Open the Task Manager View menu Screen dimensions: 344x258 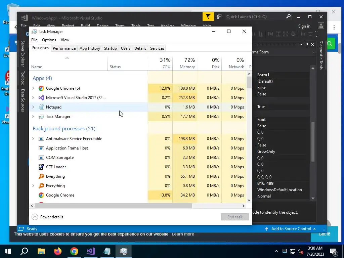click(65, 40)
